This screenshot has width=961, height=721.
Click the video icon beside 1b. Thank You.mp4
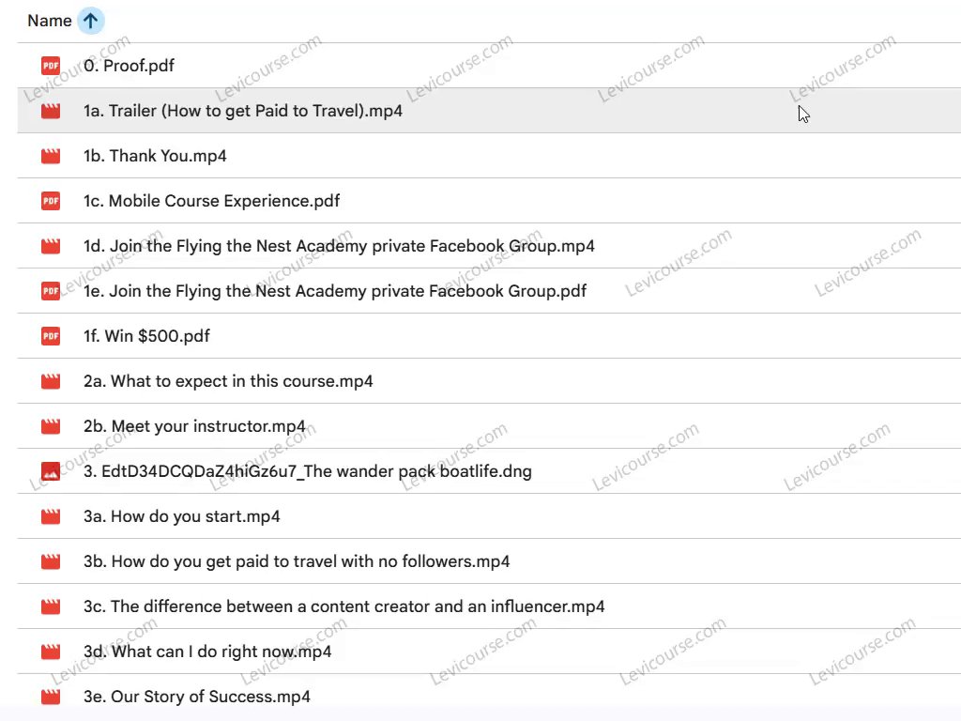51,156
